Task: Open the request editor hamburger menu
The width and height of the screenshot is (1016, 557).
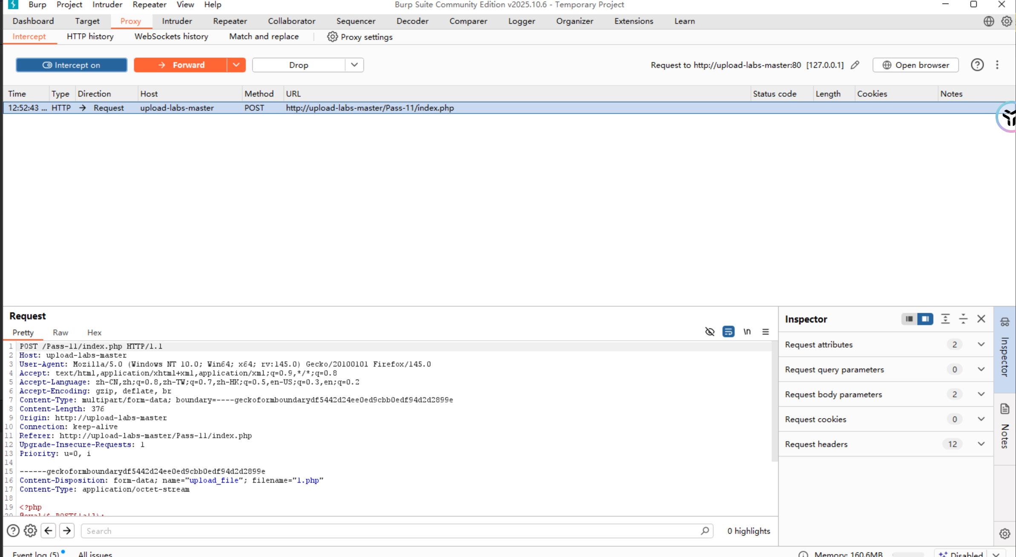Action: click(765, 331)
